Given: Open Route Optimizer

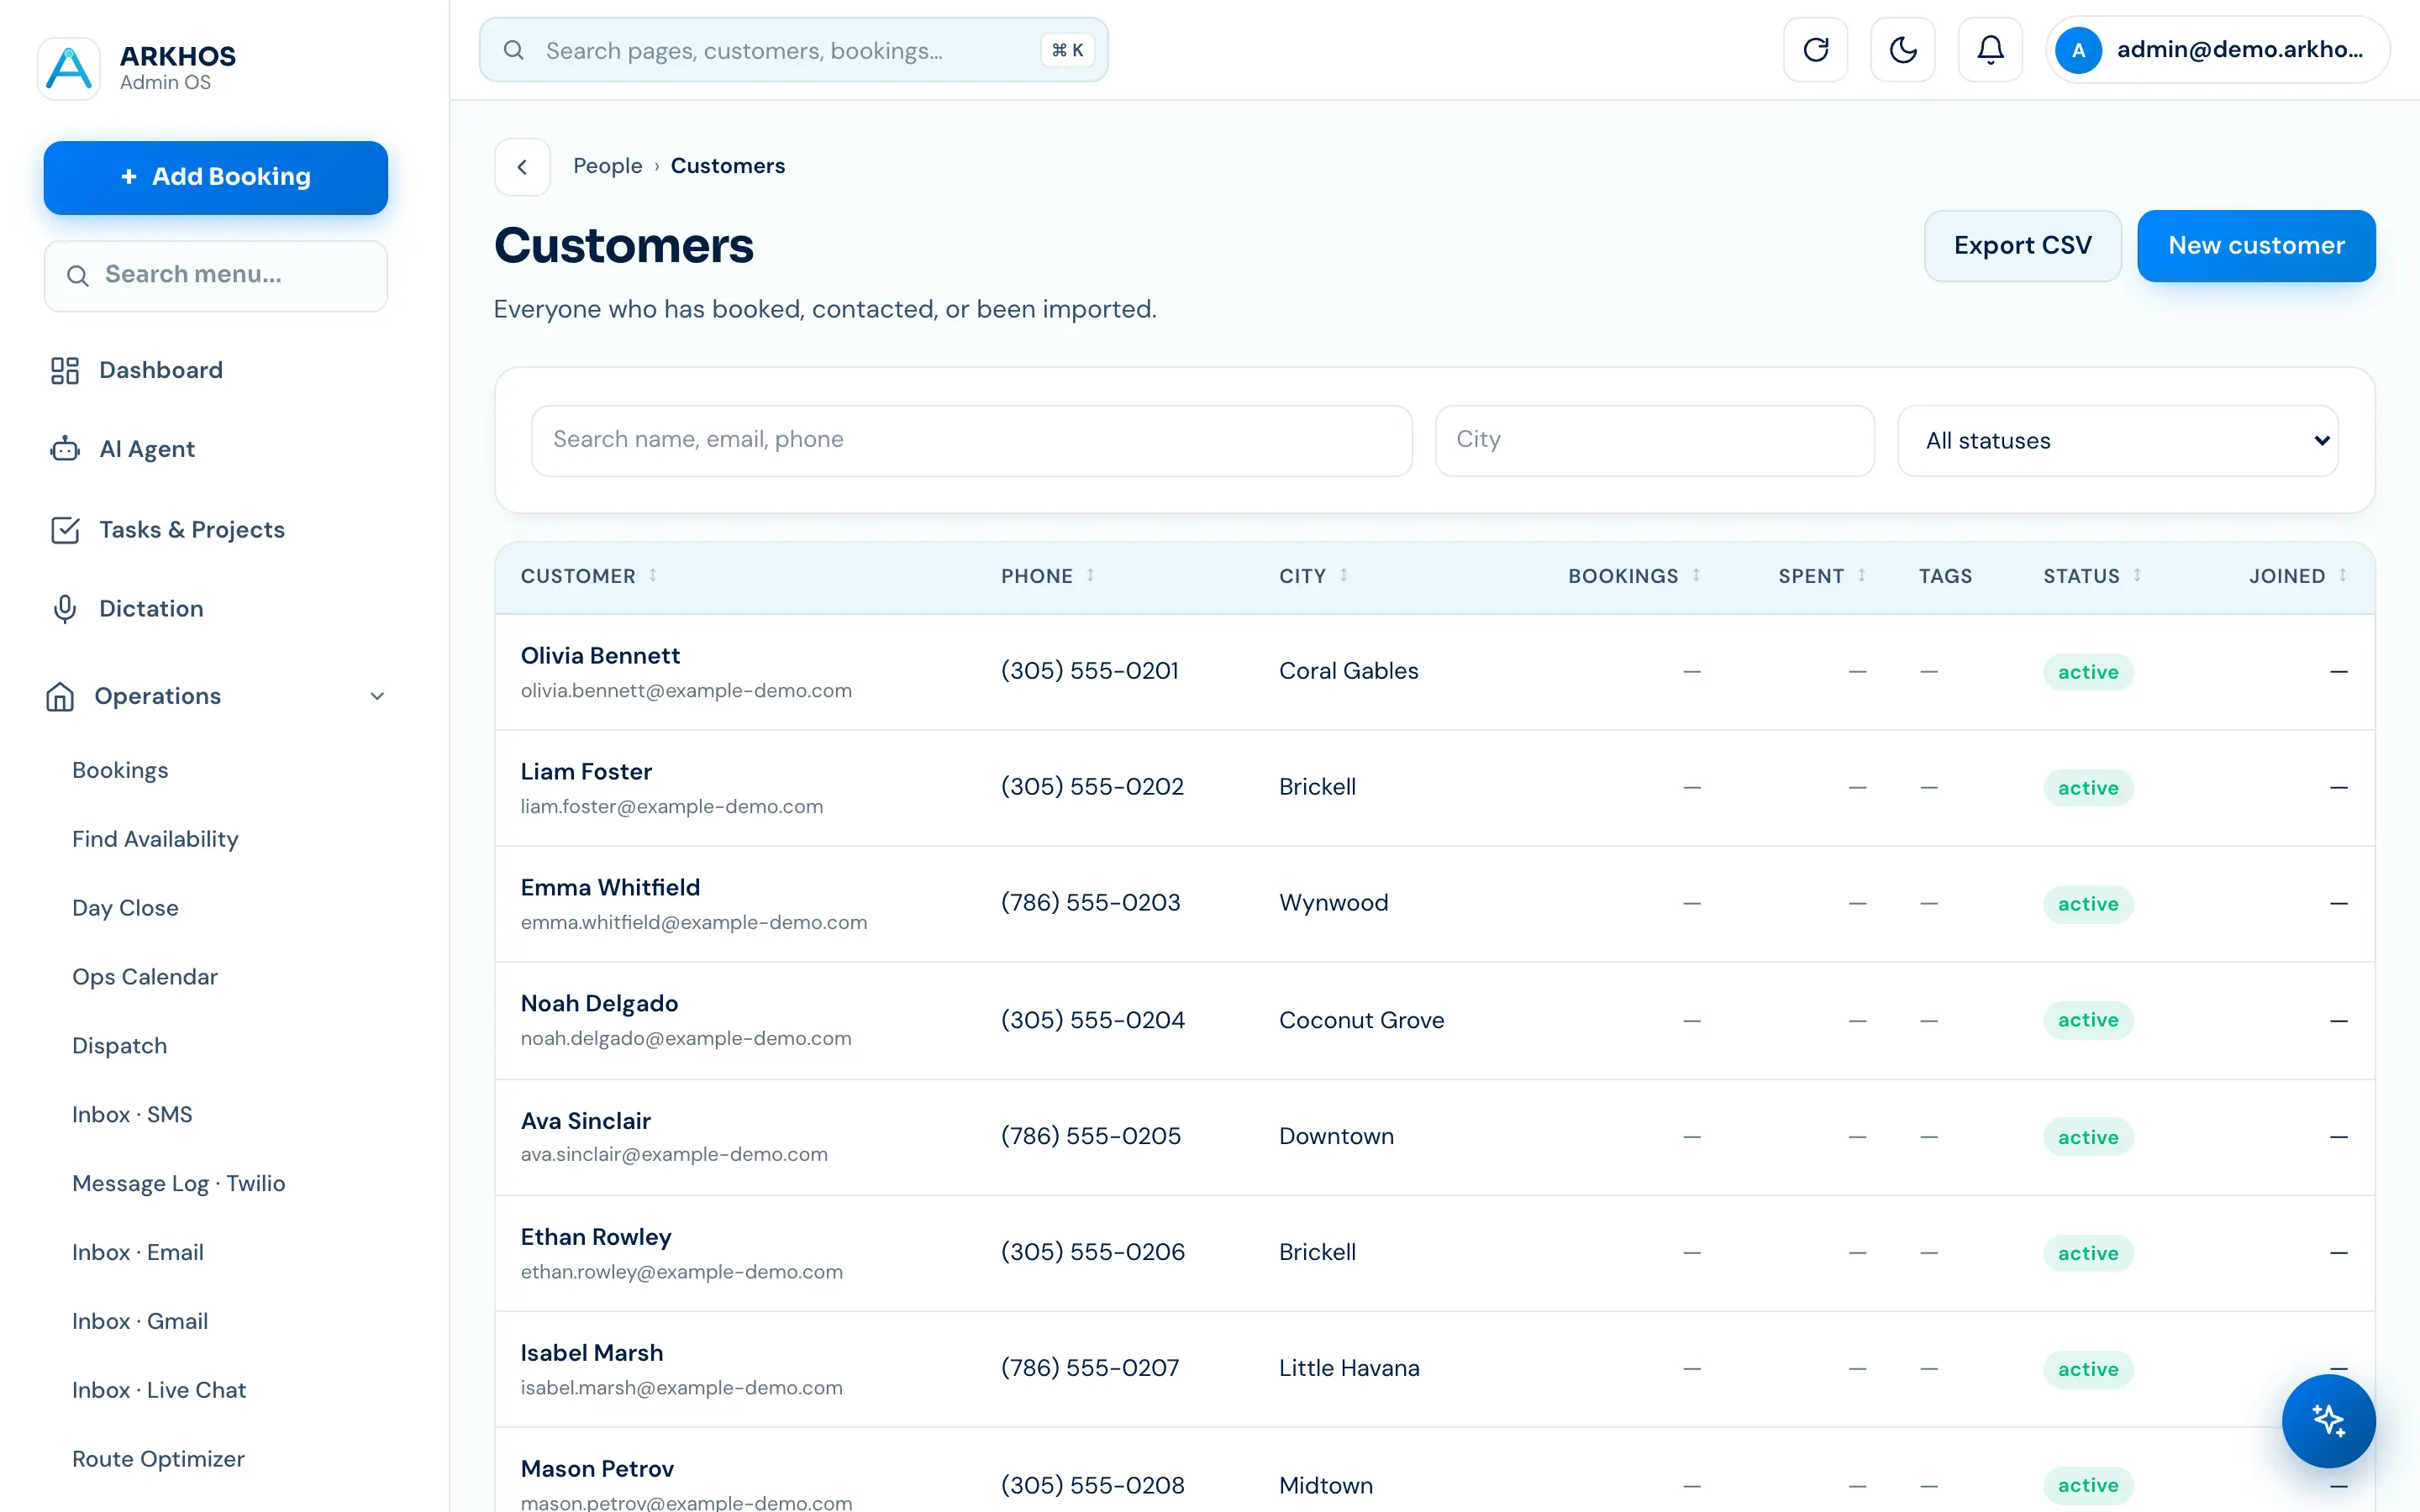Looking at the screenshot, I should [158, 1460].
